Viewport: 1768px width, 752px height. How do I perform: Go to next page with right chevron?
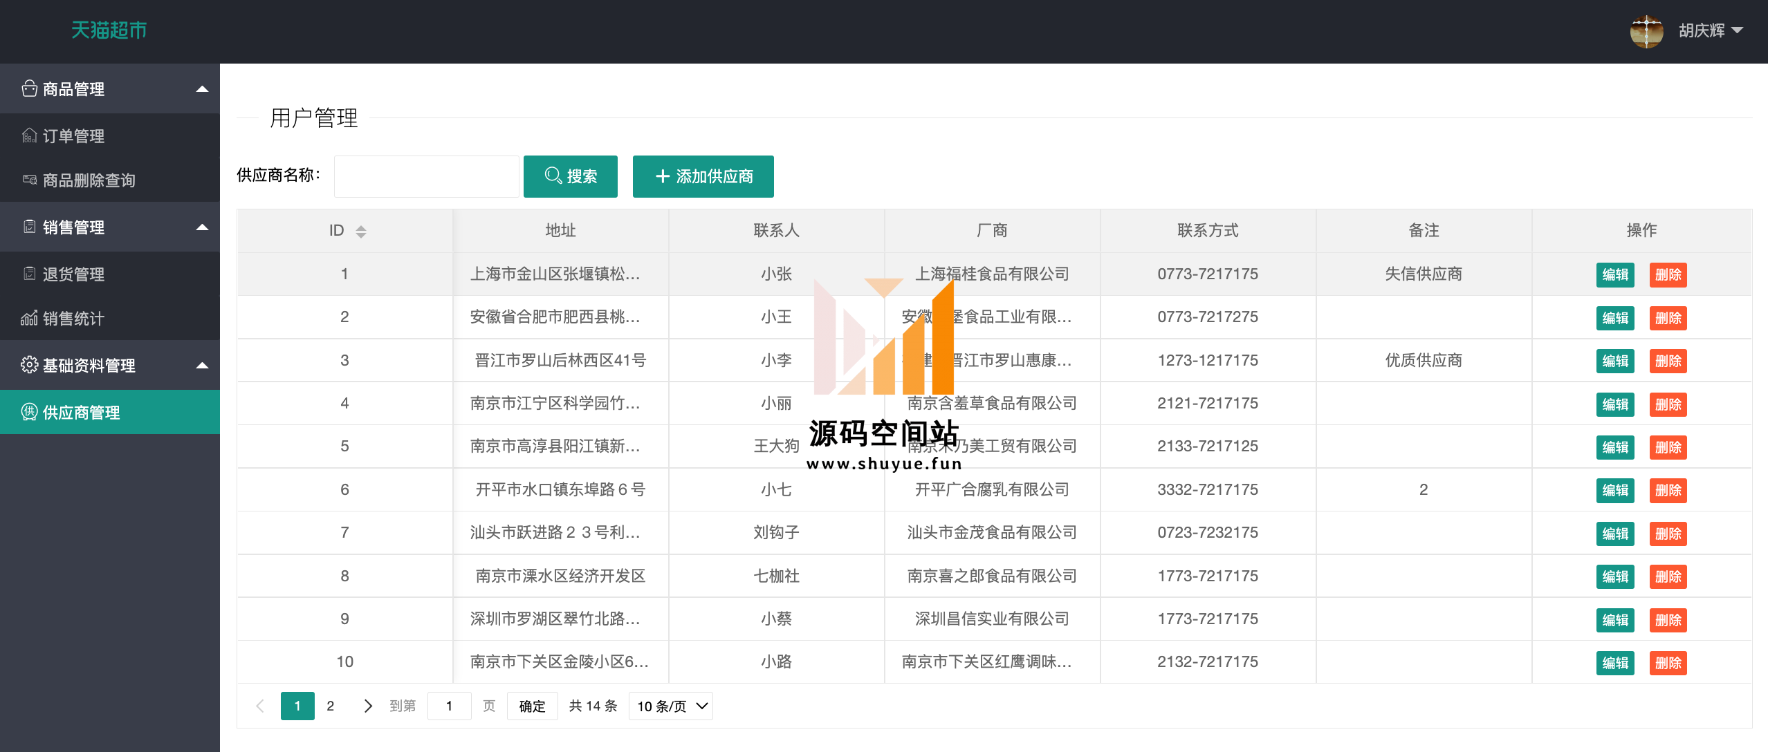[x=368, y=706]
